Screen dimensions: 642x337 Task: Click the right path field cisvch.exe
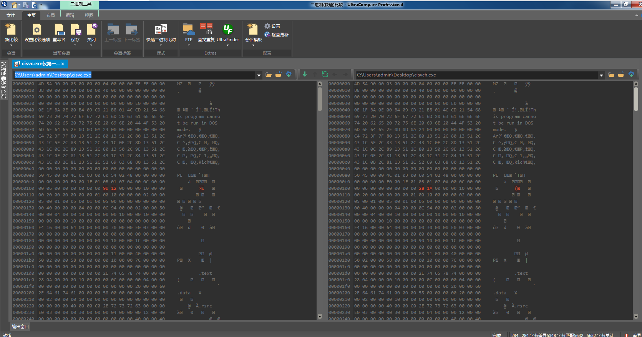476,75
